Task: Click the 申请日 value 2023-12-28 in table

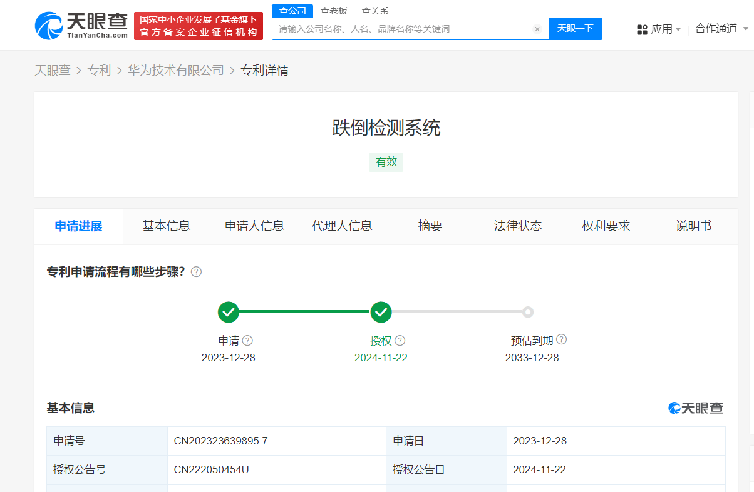Action: click(540, 441)
